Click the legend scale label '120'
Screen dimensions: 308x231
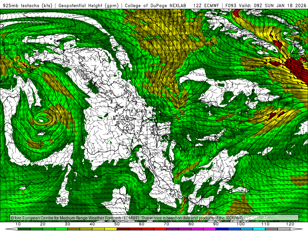click(x=290, y=224)
